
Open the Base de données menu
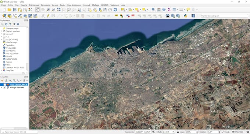coord(74,5)
